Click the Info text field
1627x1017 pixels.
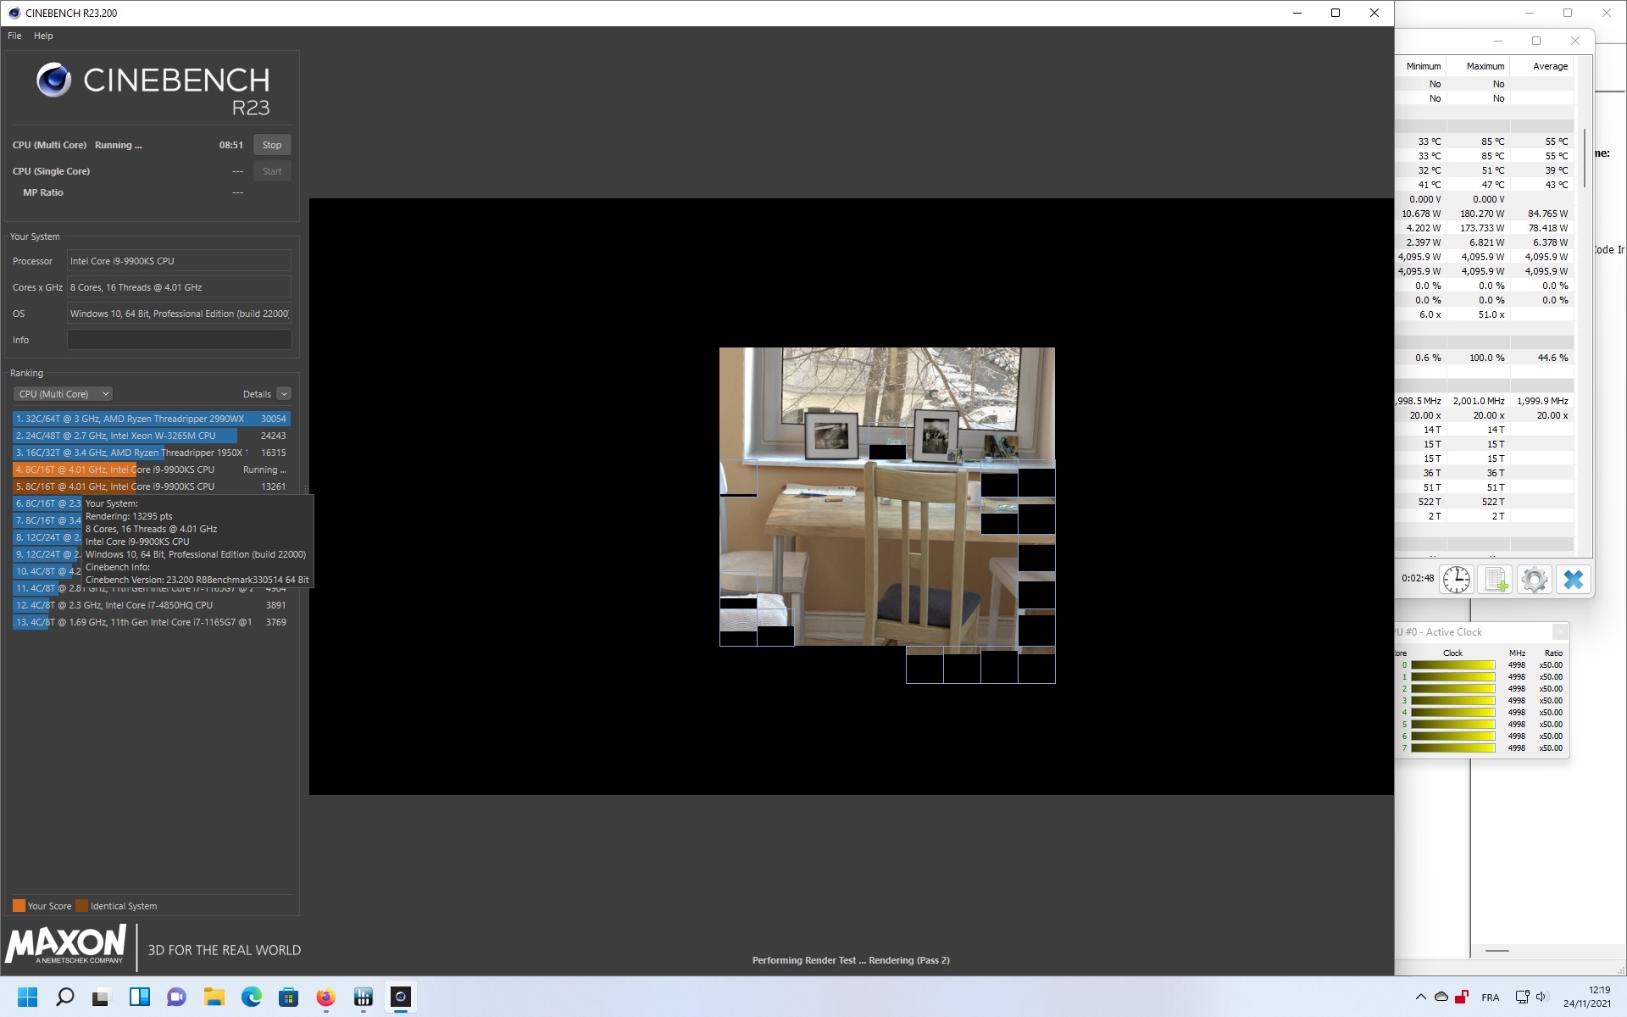(179, 340)
